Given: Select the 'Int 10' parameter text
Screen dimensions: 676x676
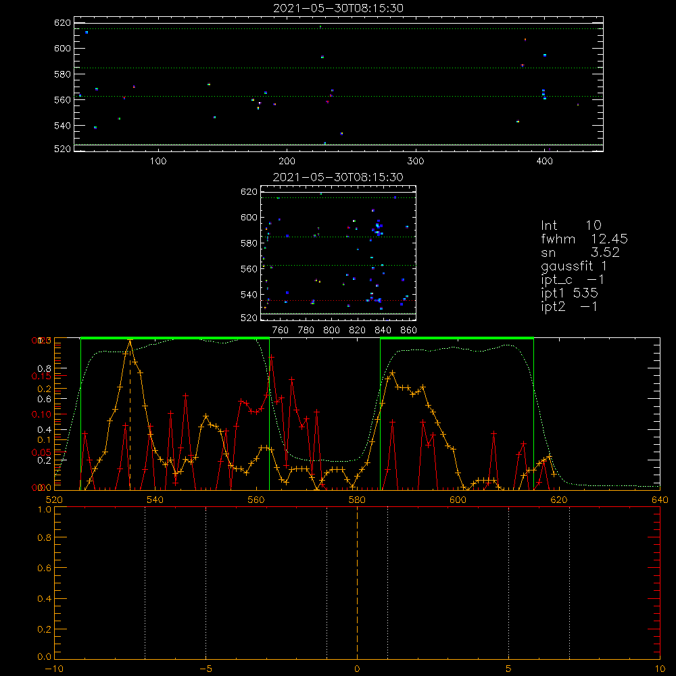Looking at the screenshot, I should pyautogui.click(x=571, y=226).
